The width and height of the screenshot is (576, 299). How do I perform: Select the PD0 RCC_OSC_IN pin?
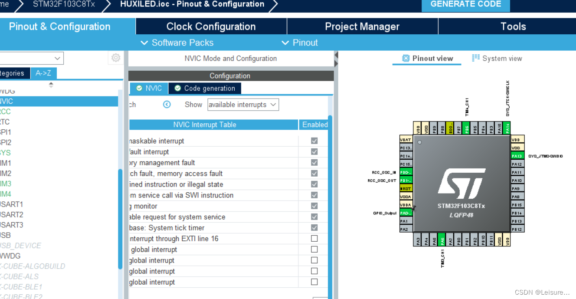click(406, 172)
